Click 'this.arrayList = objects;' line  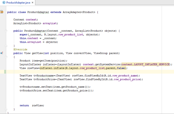click(39, 42)
